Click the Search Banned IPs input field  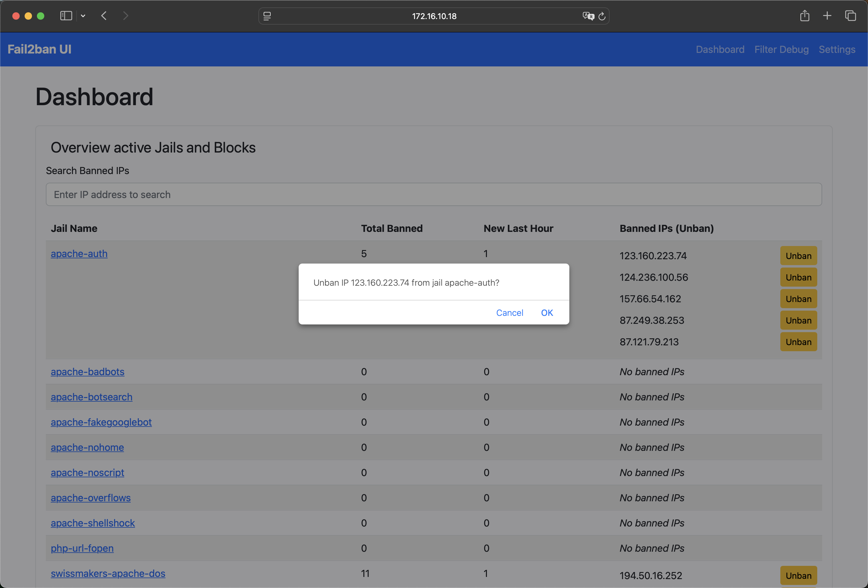click(x=433, y=194)
